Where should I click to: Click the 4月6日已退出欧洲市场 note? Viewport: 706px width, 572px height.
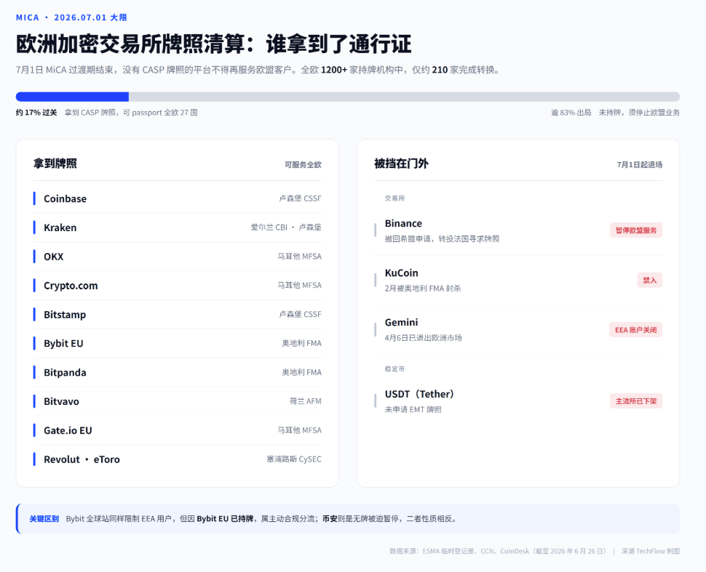(x=424, y=338)
